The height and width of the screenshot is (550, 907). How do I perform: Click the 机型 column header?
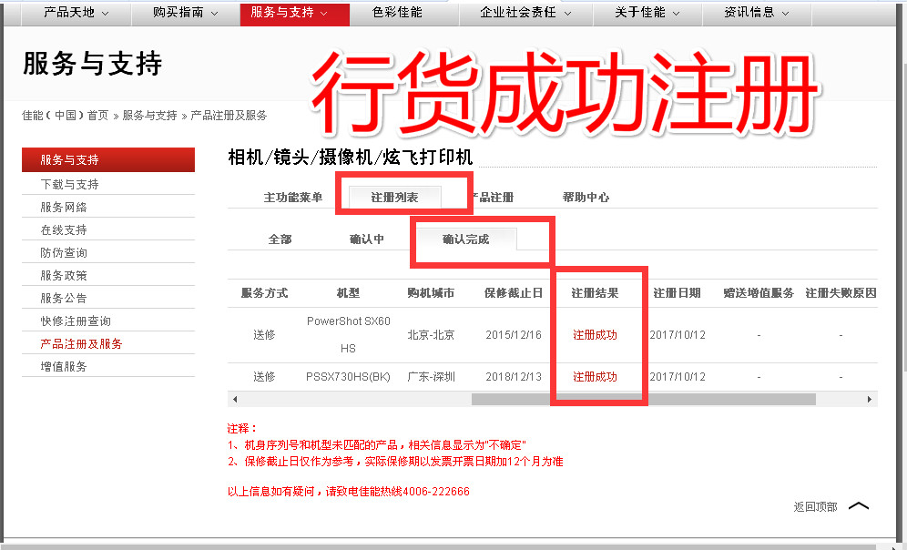pos(348,293)
